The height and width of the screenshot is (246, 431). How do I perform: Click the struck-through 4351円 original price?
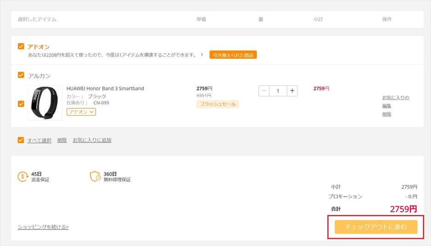204,95
